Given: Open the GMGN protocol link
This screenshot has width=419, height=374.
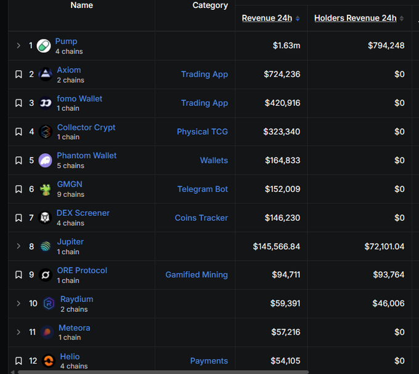Looking at the screenshot, I should point(70,185).
